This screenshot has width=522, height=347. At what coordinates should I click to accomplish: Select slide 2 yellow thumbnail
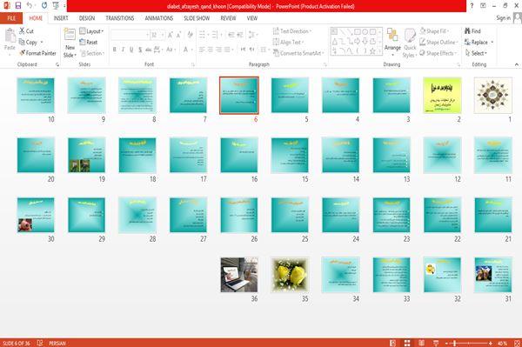coord(442,96)
